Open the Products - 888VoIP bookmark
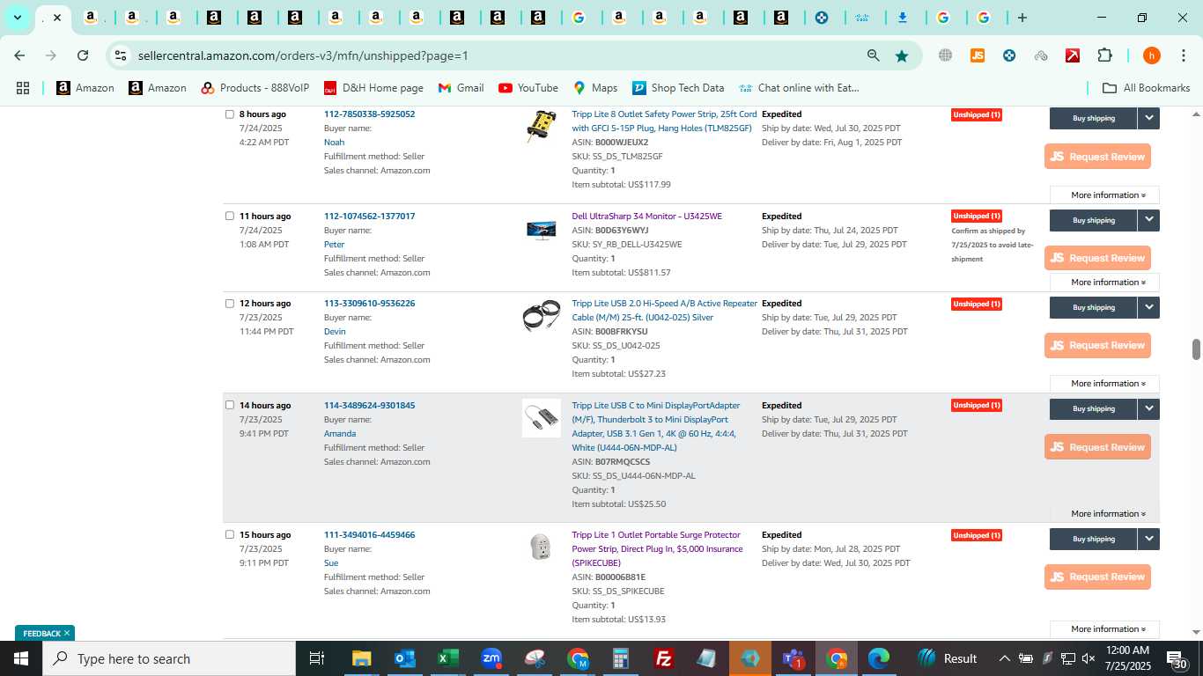 coord(255,88)
